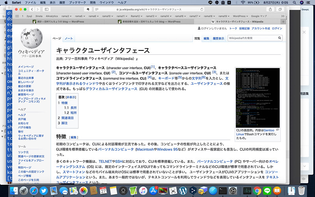315x197 pixels.
Task: Click the Wikipedia globe logo
Action: [x=31, y=38]
